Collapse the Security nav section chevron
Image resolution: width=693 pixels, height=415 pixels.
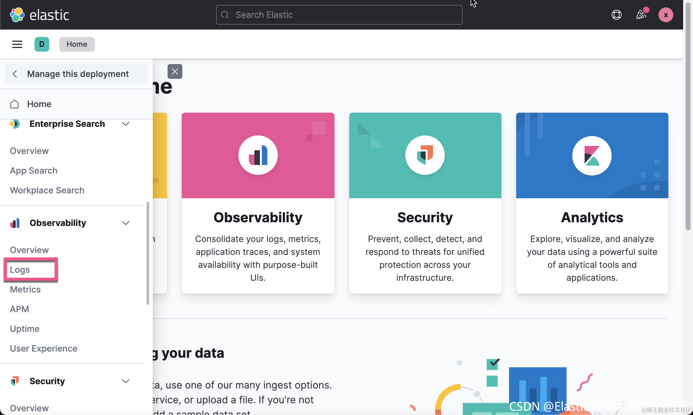[125, 381]
